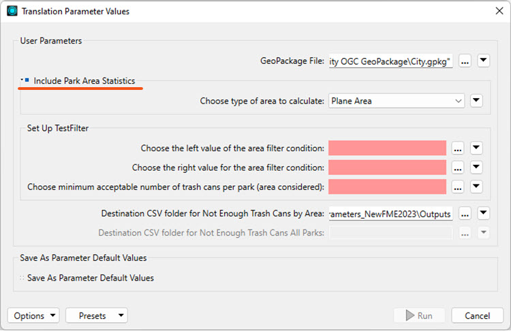Enable Save As Parameter Default Values checkbox

pyautogui.click(x=22, y=278)
